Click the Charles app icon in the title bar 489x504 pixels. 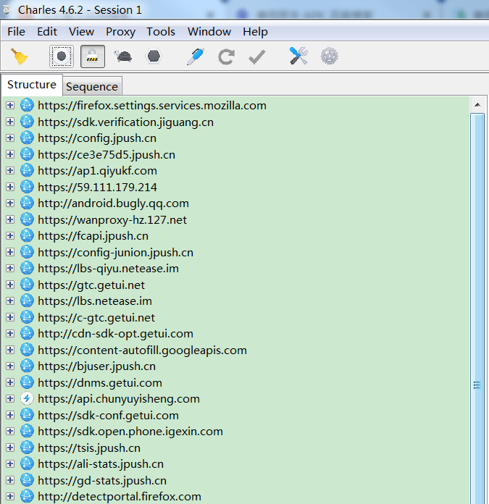click(7, 9)
